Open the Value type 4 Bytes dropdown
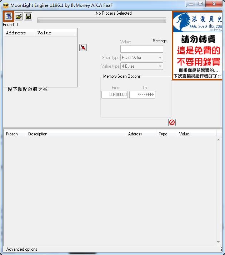 142,66
